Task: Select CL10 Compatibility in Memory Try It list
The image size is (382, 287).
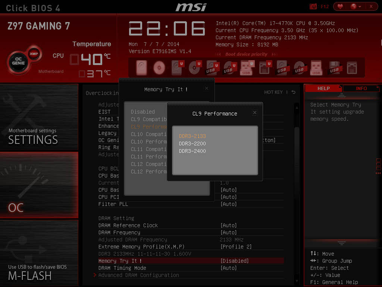Action: [x=149, y=134]
